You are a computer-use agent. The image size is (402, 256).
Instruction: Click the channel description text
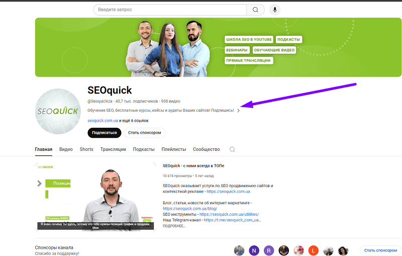tap(161, 110)
